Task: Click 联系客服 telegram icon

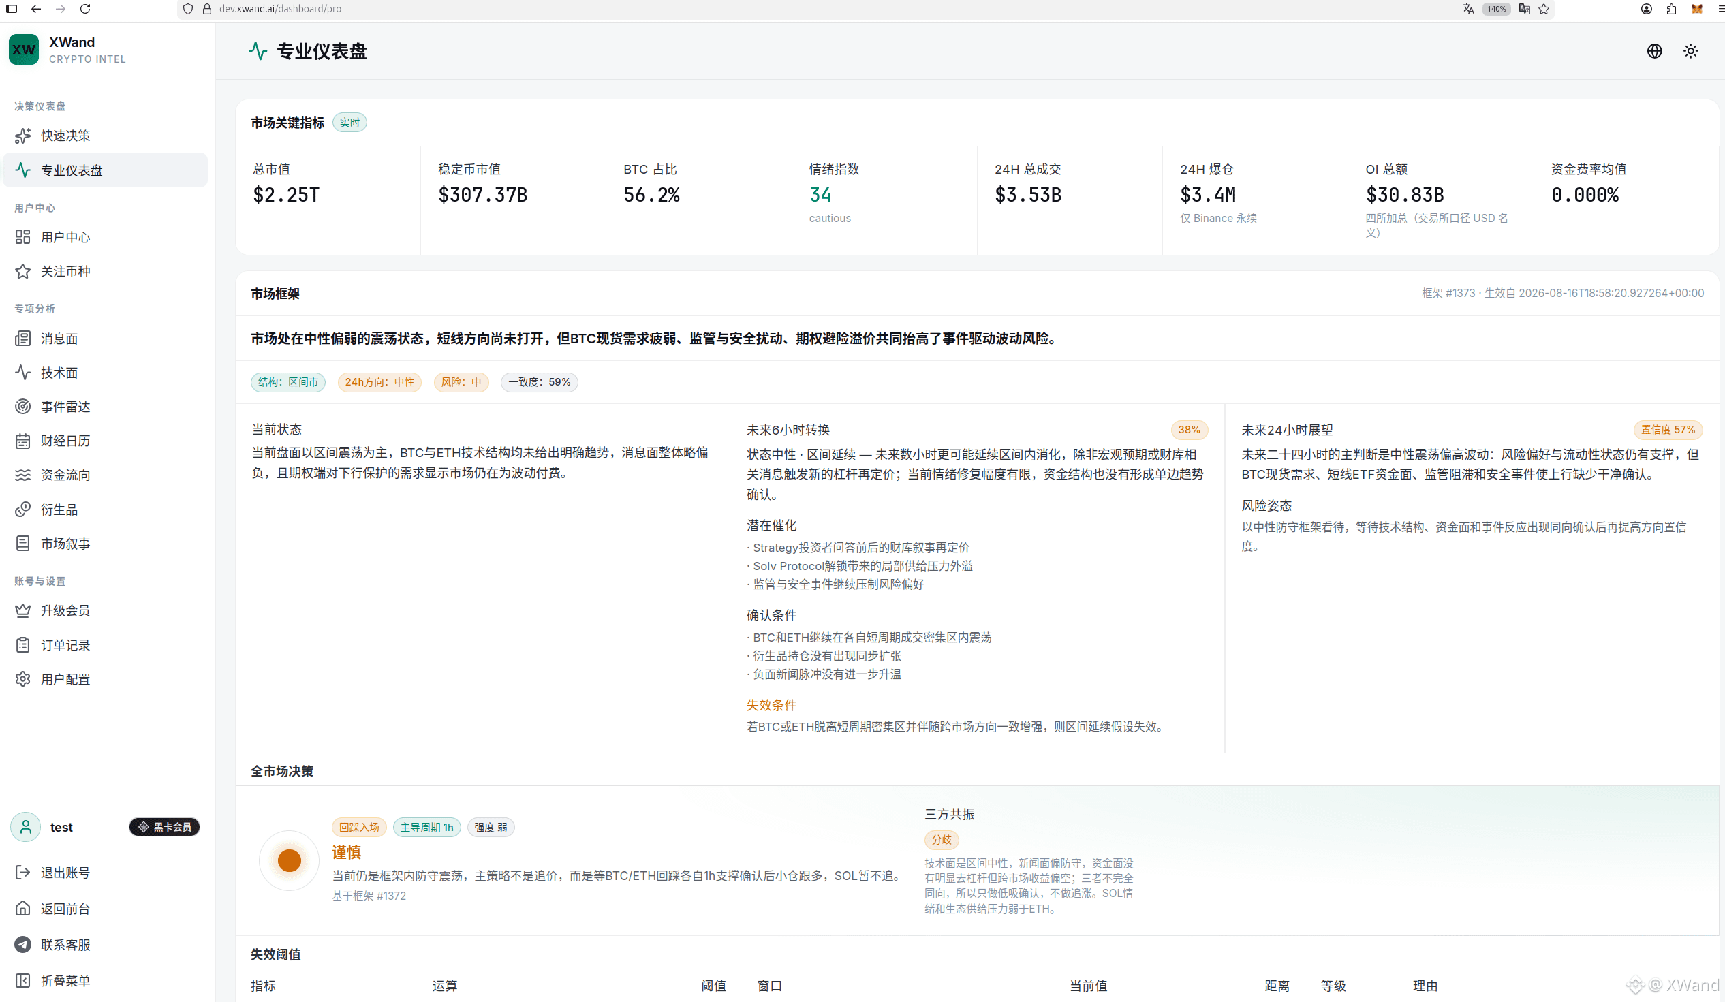Action: click(x=22, y=945)
